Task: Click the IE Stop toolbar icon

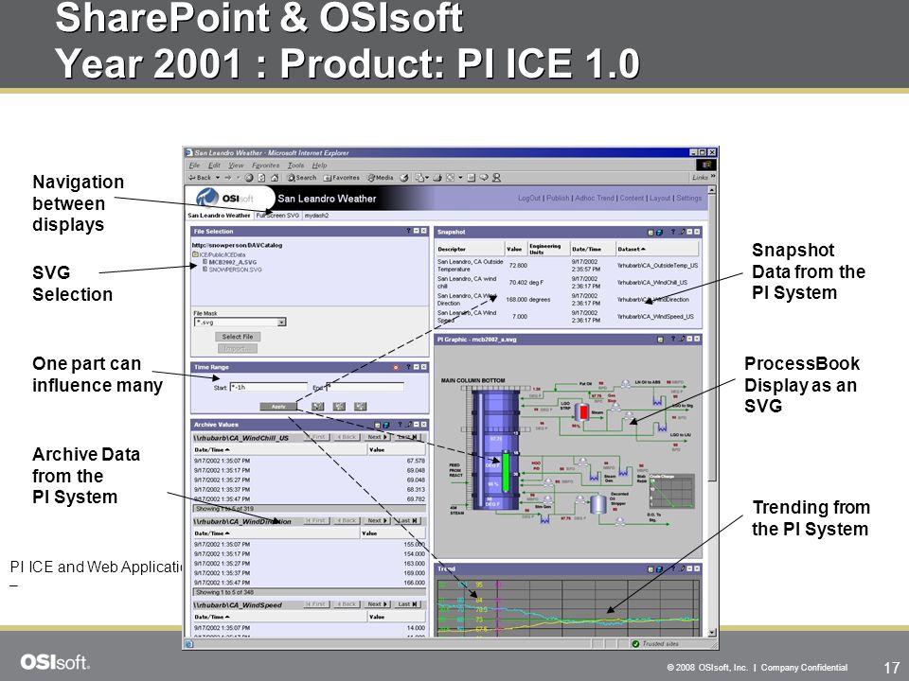Action: tap(249, 178)
